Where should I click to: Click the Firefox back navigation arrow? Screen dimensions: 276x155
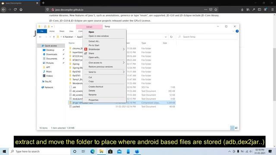pyautogui.click(x=3, y=9)
